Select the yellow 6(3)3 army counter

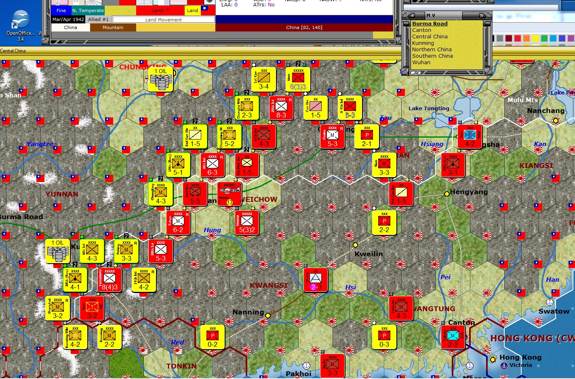tap(298, 79)
